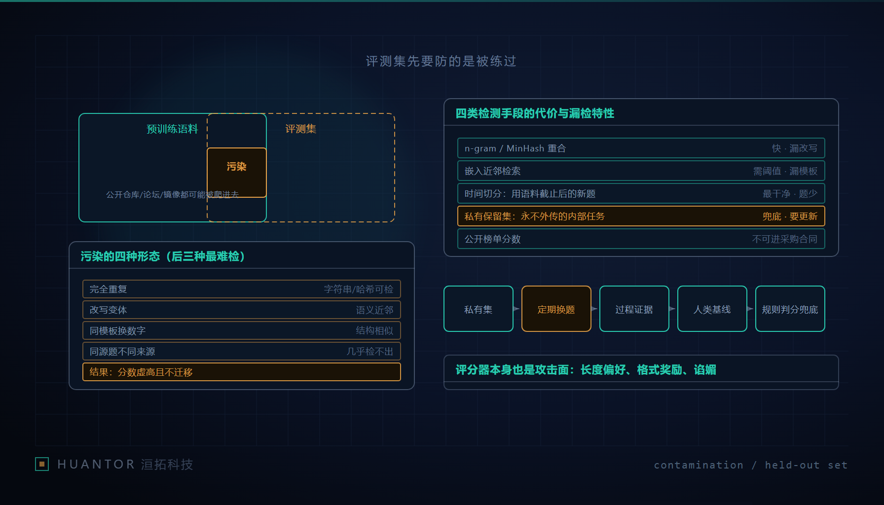Click the 结构相似 value
Screen dimensions: 884x505
[375, 330]
